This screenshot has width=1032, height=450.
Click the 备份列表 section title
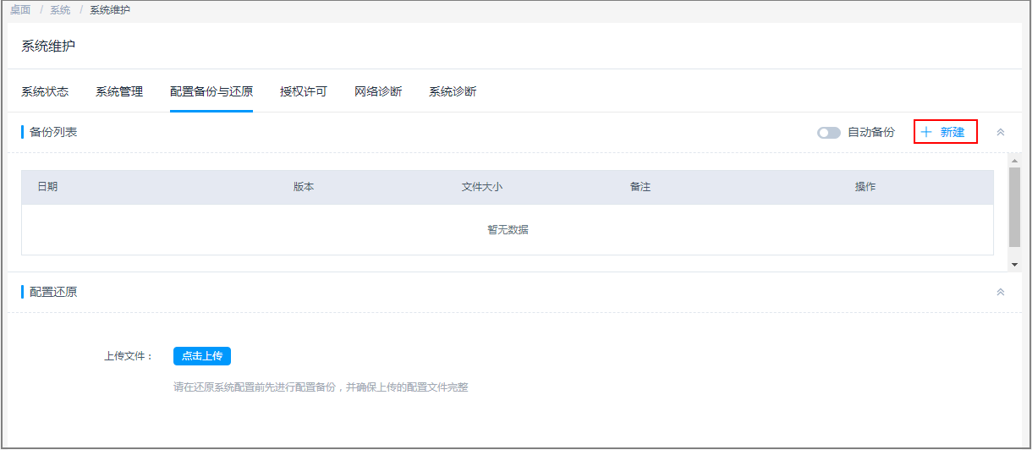tap(53, 133)
